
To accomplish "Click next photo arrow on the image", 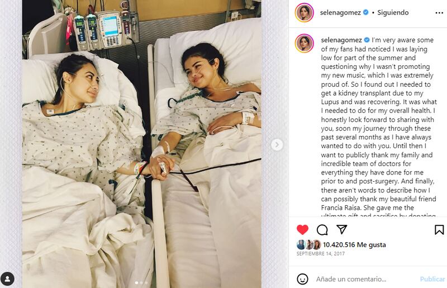I will point(277,145).
